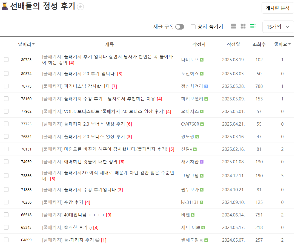Screen dimensions: 295x246
Task: Click the level badge next to 정신차려라
Action: coord(206,86)
